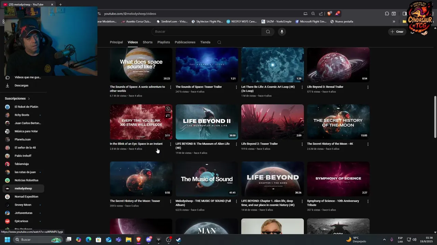The image size is (437, 245).
Task: Open more options for The Sounds of Space: Teaser Trailer
Action: coord(236,87)
